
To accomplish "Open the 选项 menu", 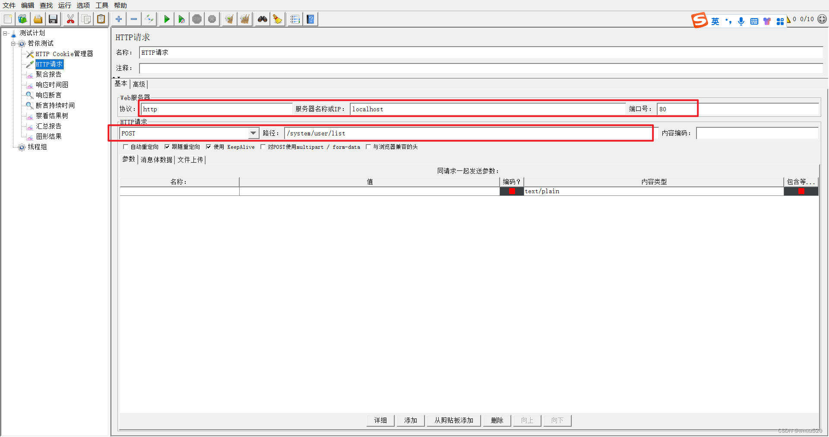I will pos(83,5).
